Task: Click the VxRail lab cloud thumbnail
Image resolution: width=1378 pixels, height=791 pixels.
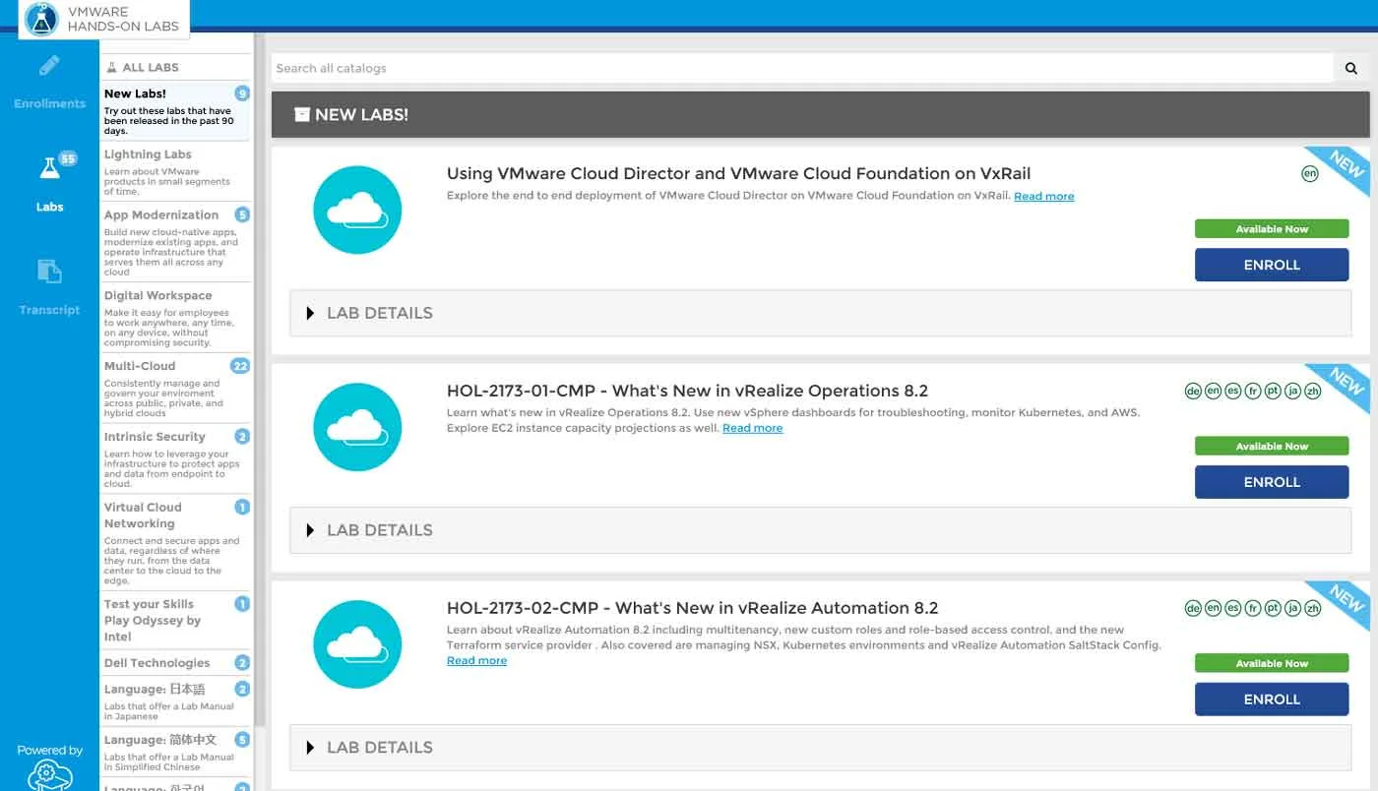Action: 357,210
